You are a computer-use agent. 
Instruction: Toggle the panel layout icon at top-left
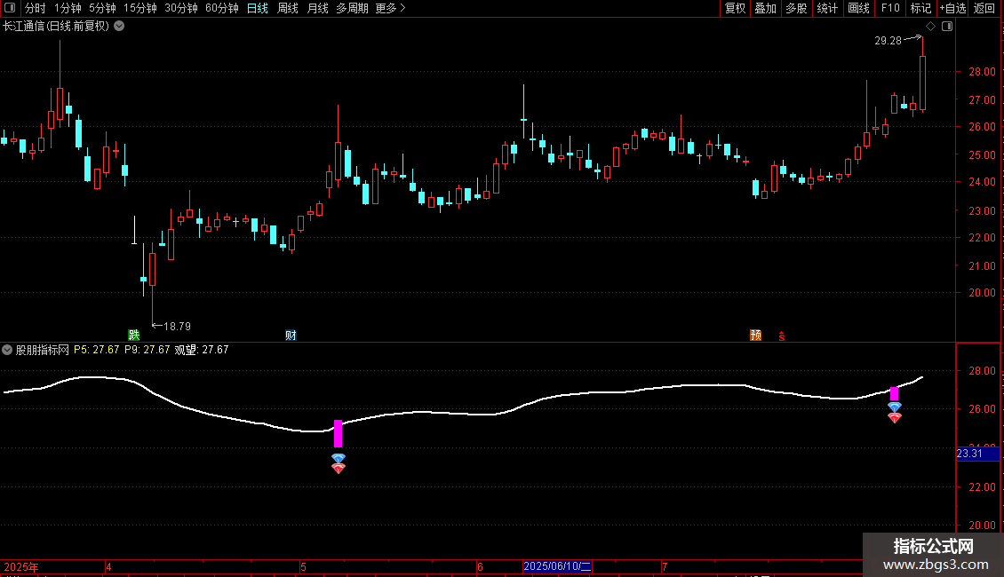[10, 8]
